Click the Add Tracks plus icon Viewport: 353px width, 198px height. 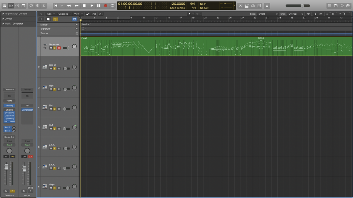[41, 19]
